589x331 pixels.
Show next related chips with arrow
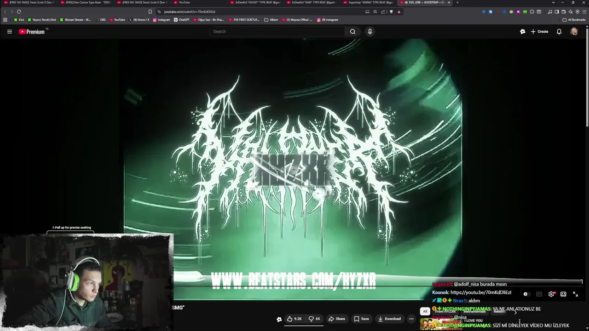coord(515,312)
